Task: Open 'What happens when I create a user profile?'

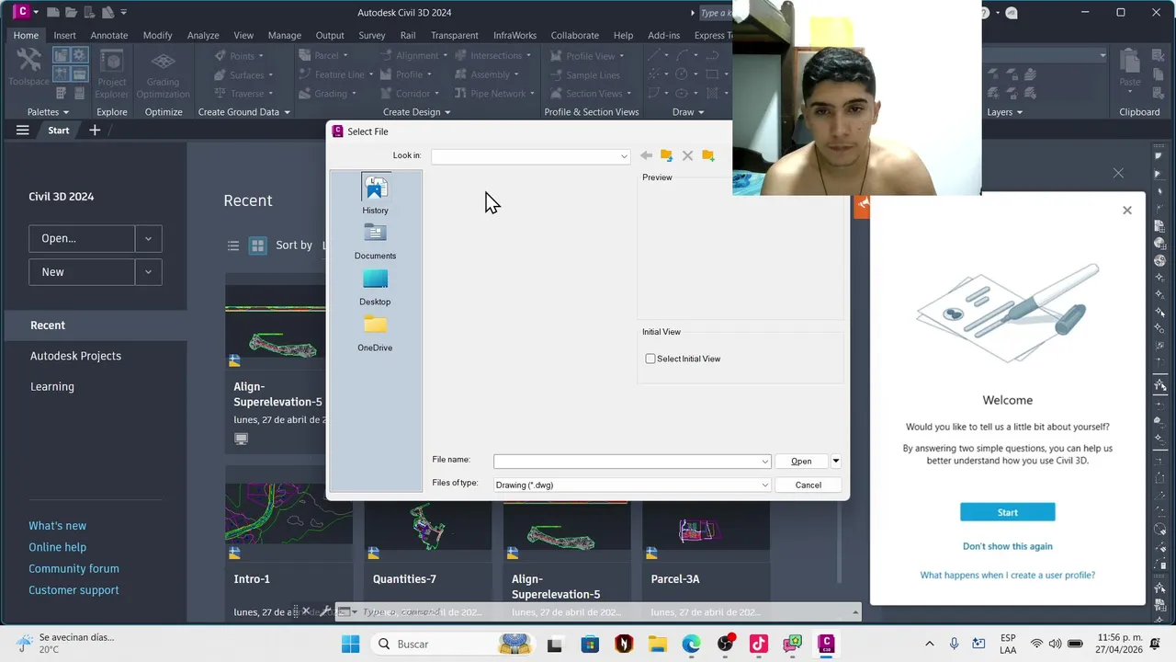Action: pyautogui.click(x=1007, y=576)
